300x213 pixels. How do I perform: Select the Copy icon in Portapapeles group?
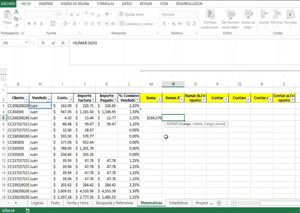pos(16,18)
